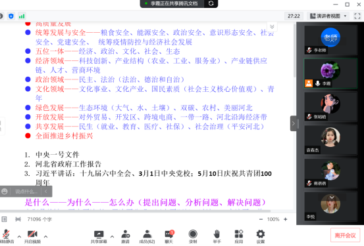
Task: Click the 离开会议 leave meeting button
Action: 345,236
